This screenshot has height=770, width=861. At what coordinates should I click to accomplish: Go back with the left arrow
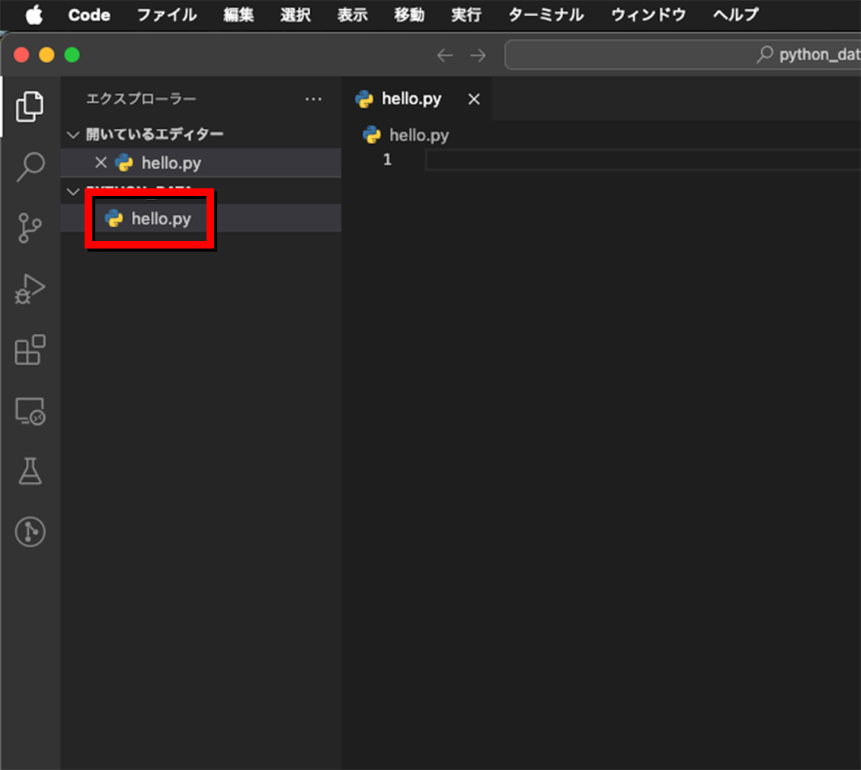tap(445, 55)
